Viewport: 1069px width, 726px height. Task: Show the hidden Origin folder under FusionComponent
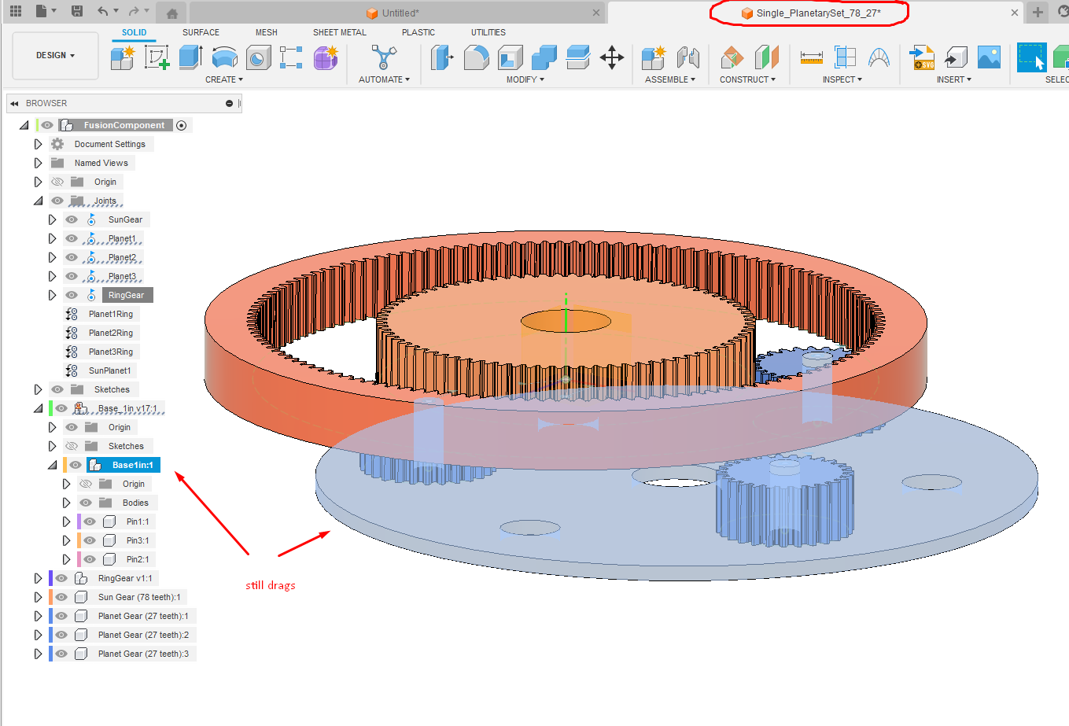point(57,182)
